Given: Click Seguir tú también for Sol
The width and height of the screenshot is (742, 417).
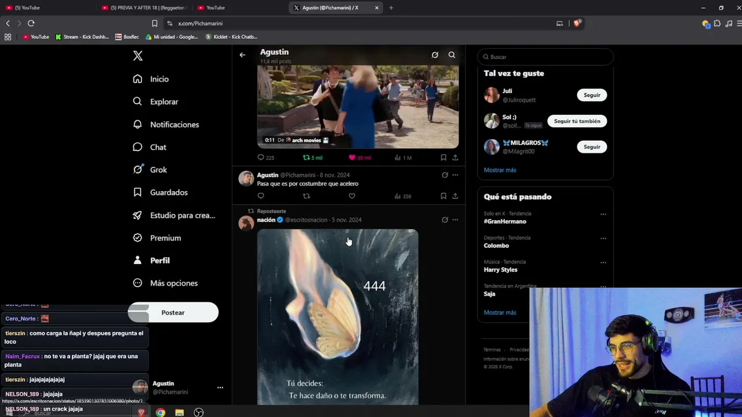Looking at the screenshot, I should (x=577, y=121).
